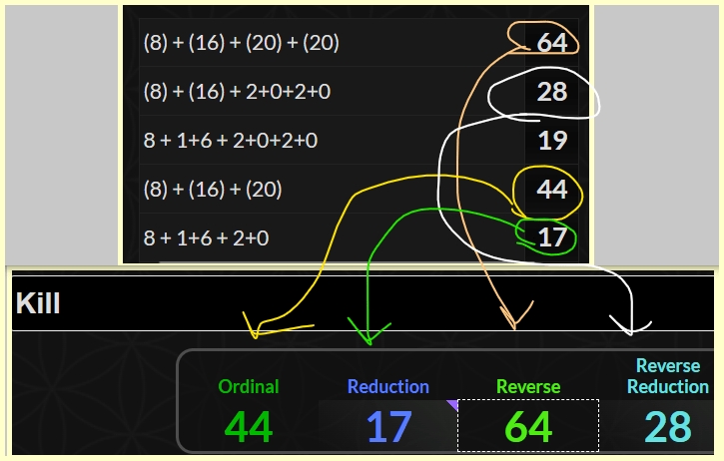Image resolution: width=724 pixels, height=461 pixels.
Task: Click the Kill text input field
Action: coord(362,303)
